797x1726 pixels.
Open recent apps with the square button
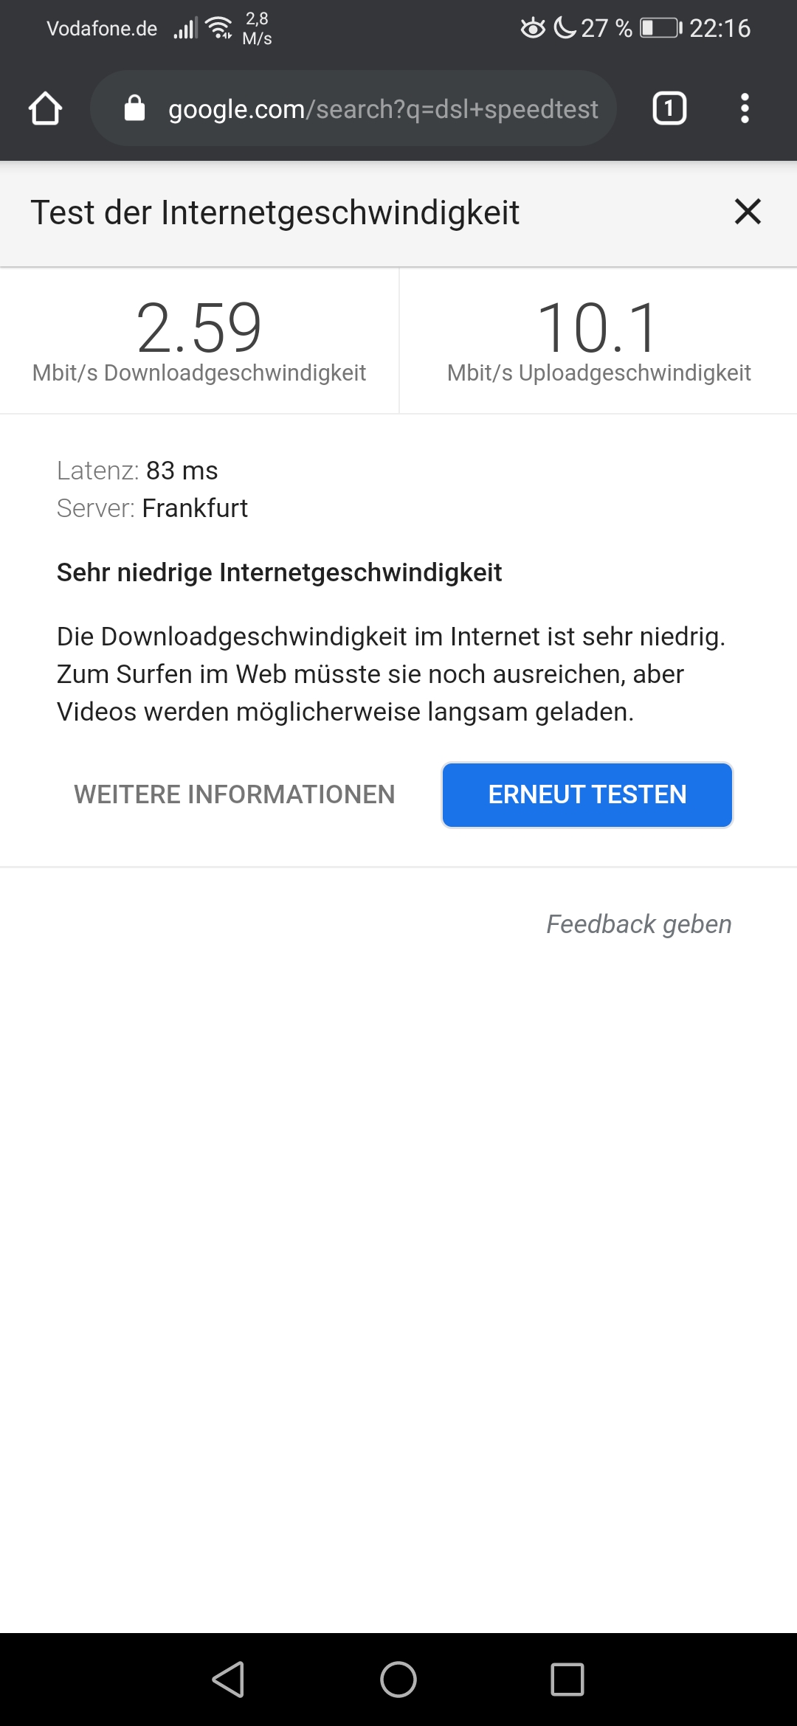tap(567, 1680)
